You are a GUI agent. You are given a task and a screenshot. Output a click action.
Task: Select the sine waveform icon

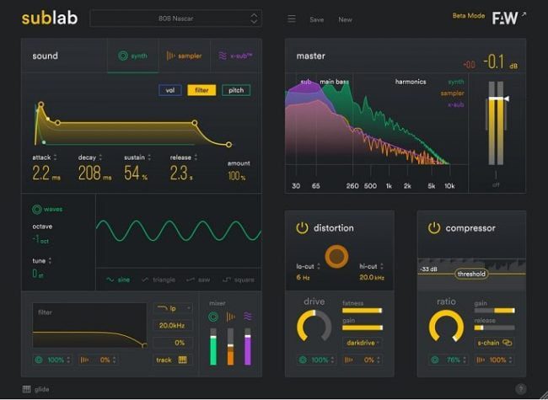[110, 280]
